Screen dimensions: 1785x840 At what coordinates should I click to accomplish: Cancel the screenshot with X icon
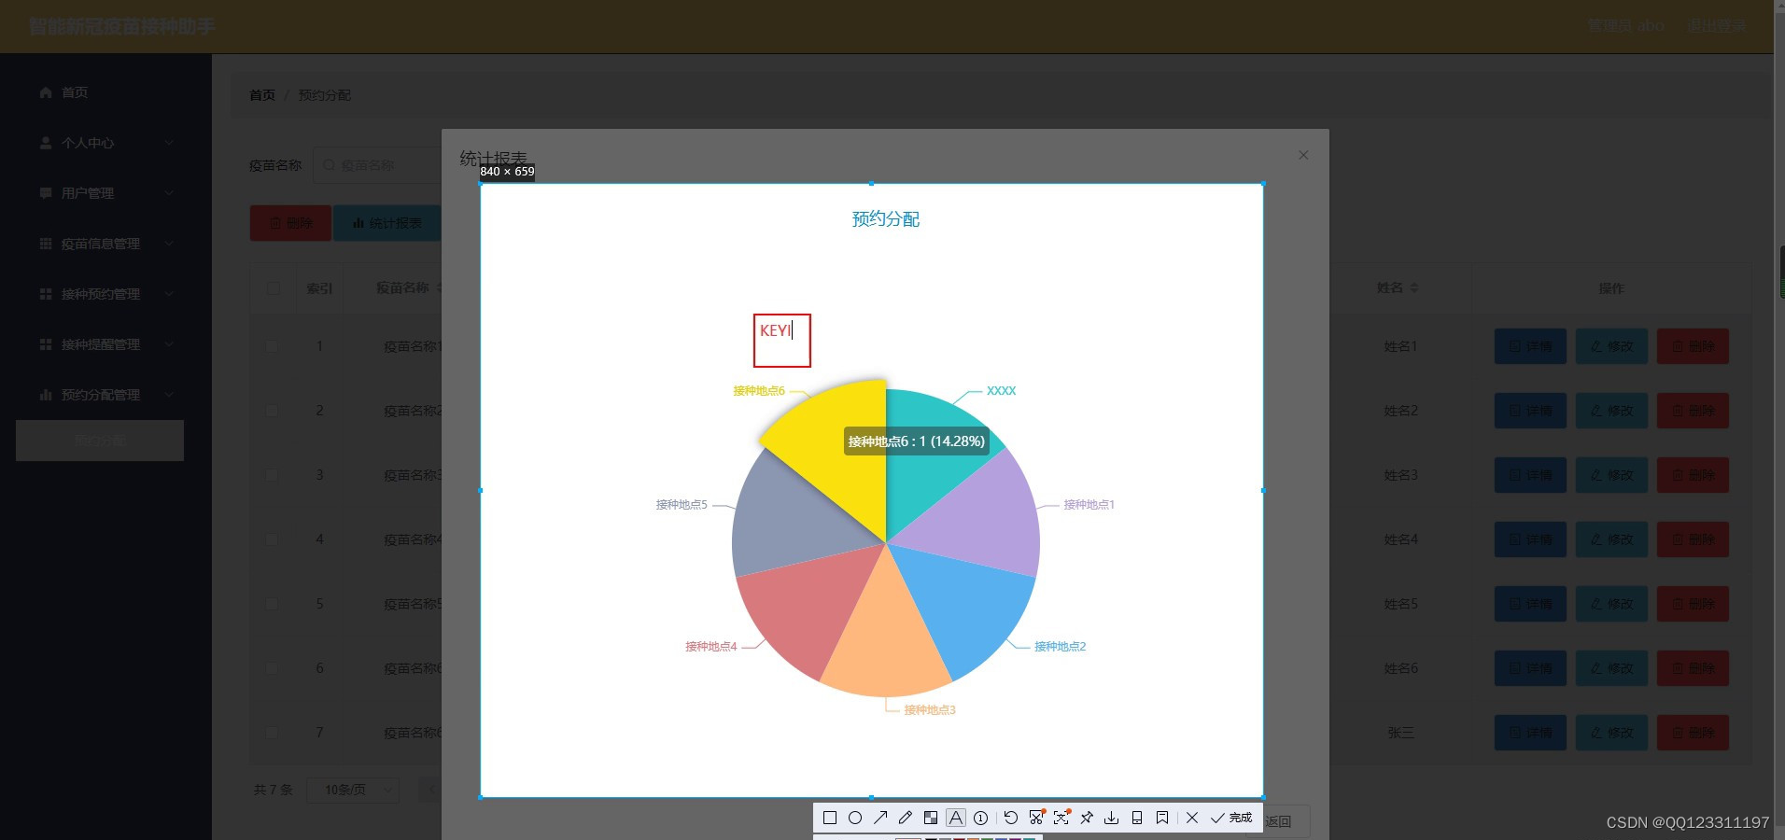click(x=1191, y=818)
